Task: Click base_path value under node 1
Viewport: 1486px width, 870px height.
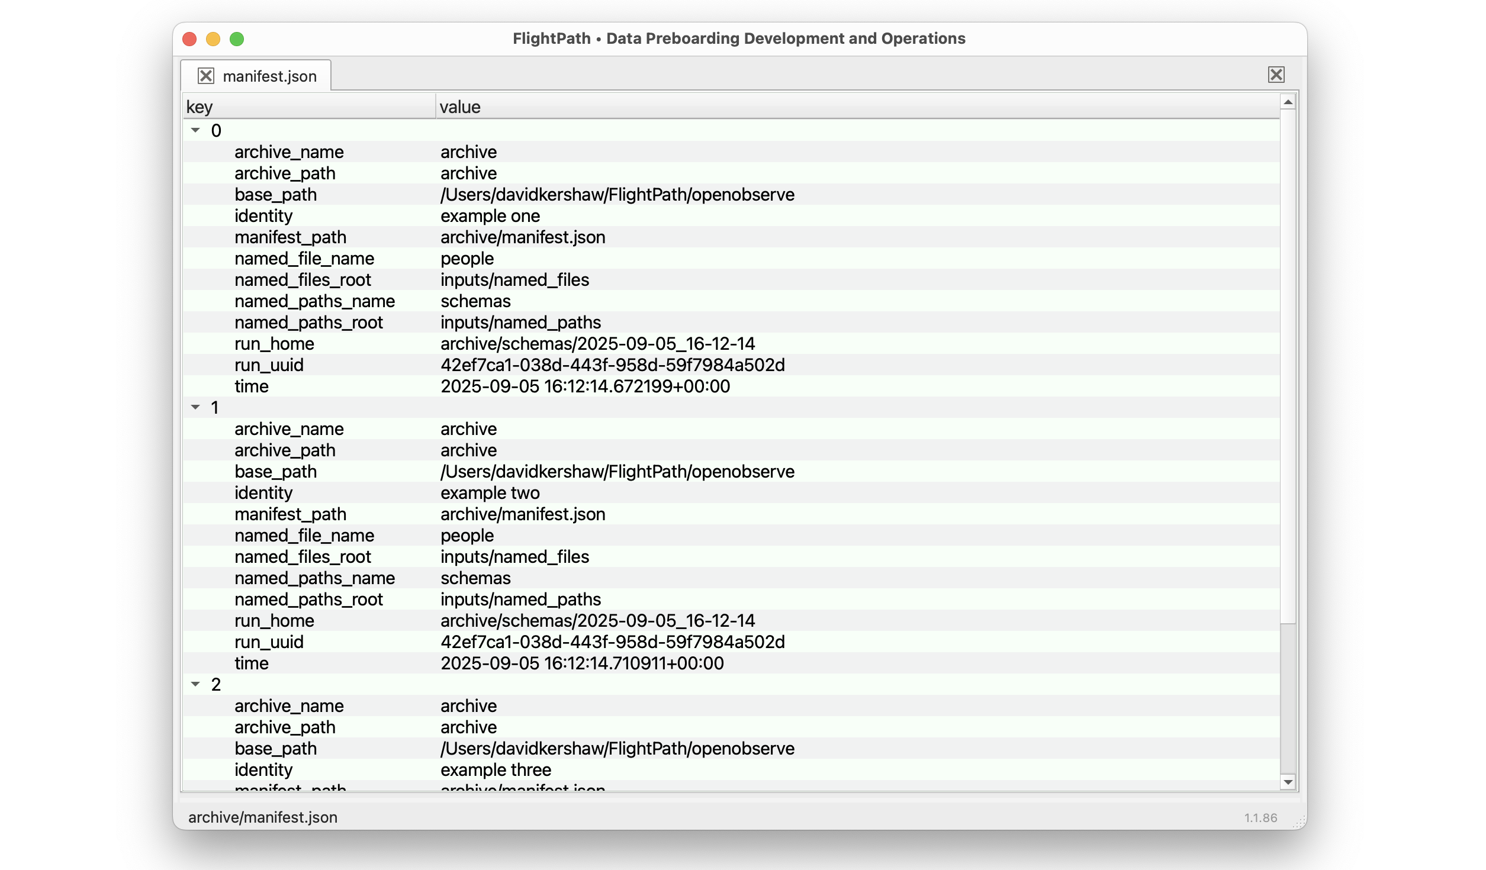Action: tap(617, 472)
